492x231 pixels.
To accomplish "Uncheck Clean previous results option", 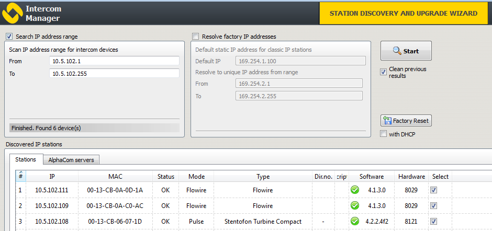I will [383, 72].
